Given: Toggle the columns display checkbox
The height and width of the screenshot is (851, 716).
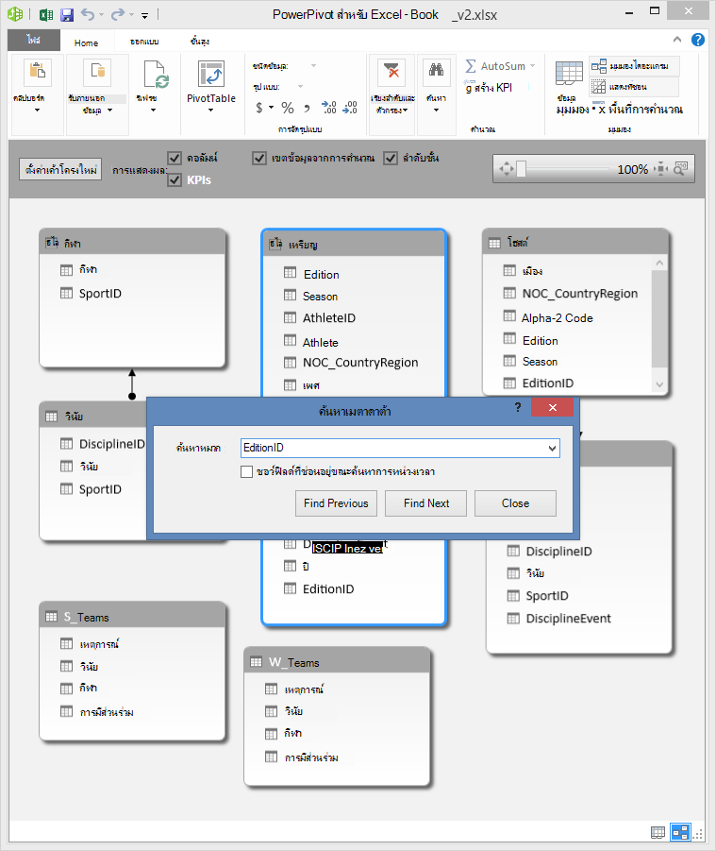Looking at the screenshot, I should pyautogui.click(x=174, y=158).
